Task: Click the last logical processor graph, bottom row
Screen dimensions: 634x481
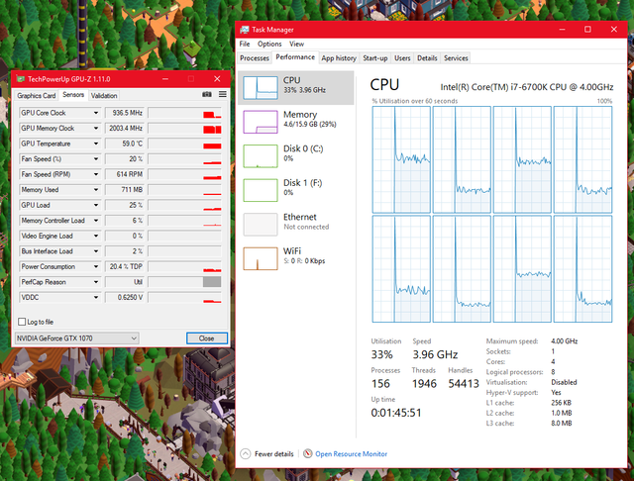Action: 582,268
